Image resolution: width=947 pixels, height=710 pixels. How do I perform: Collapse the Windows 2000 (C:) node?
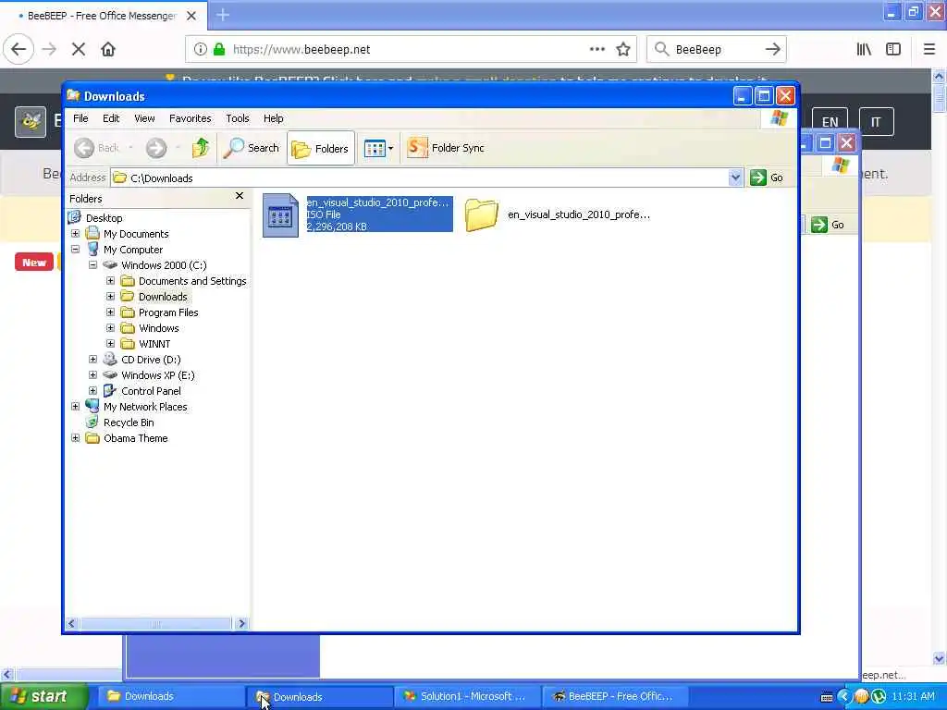tap(93, 265)
